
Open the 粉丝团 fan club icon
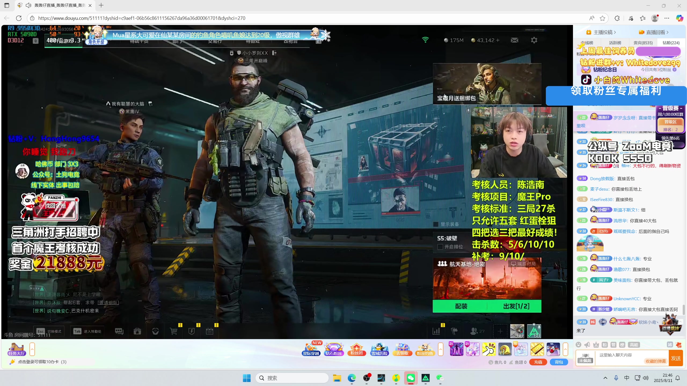point(357,349)
